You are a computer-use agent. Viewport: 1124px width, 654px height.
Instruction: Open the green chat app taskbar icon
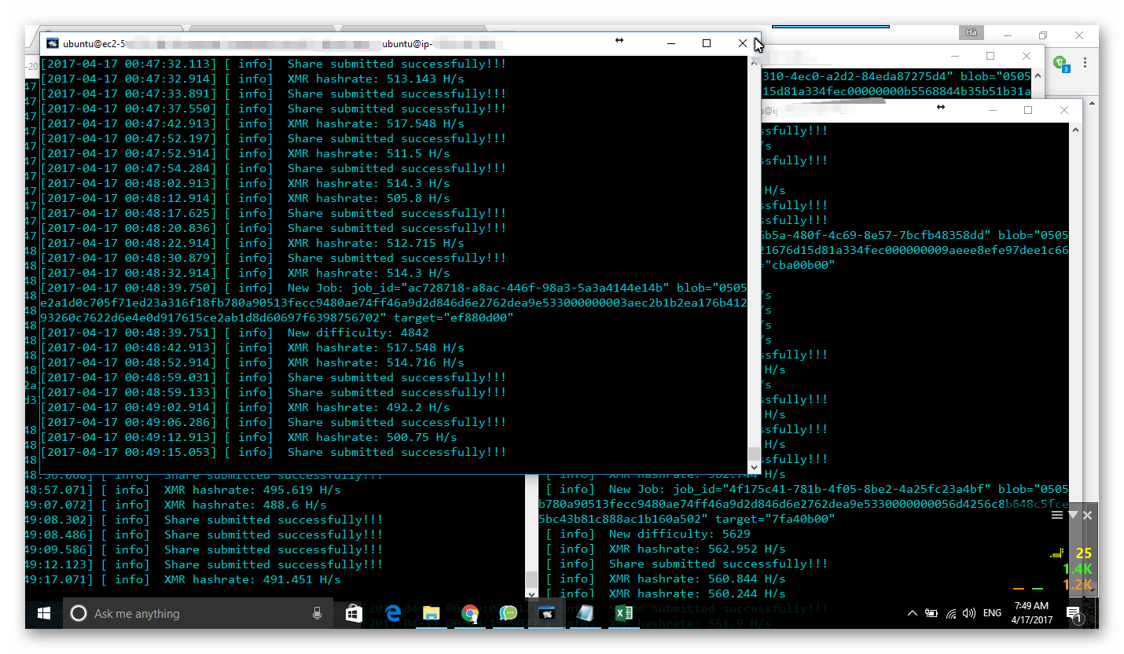509,613
